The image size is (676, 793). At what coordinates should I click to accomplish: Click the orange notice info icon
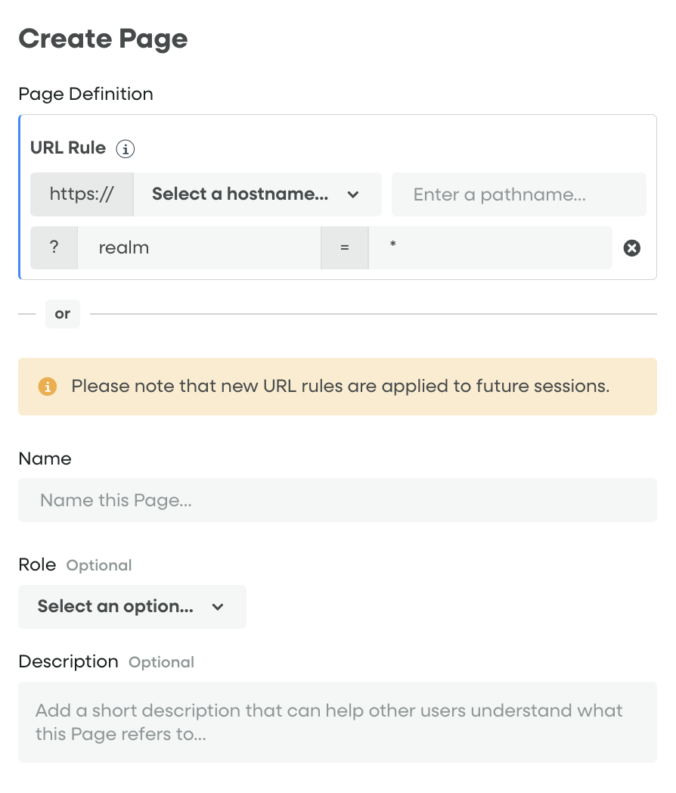coord(48,387)
